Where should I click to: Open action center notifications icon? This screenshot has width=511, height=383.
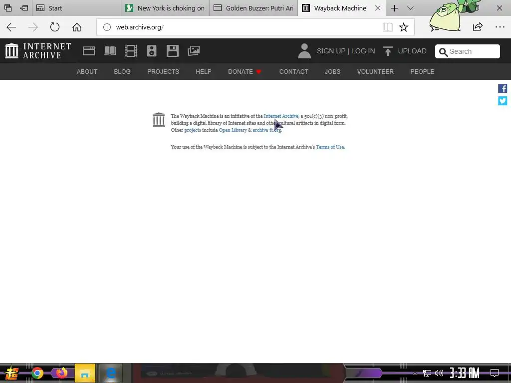coord(495,373)
